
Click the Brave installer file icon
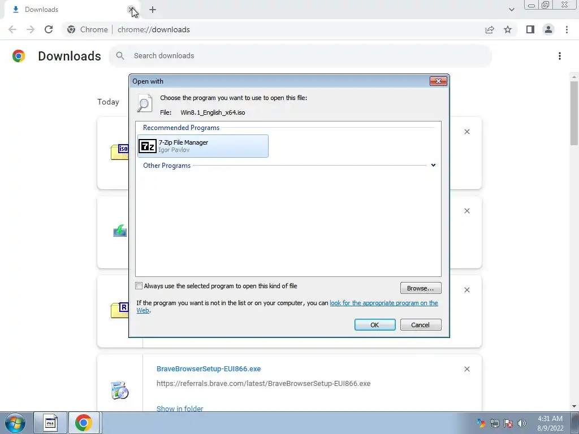tap(120, 390)
